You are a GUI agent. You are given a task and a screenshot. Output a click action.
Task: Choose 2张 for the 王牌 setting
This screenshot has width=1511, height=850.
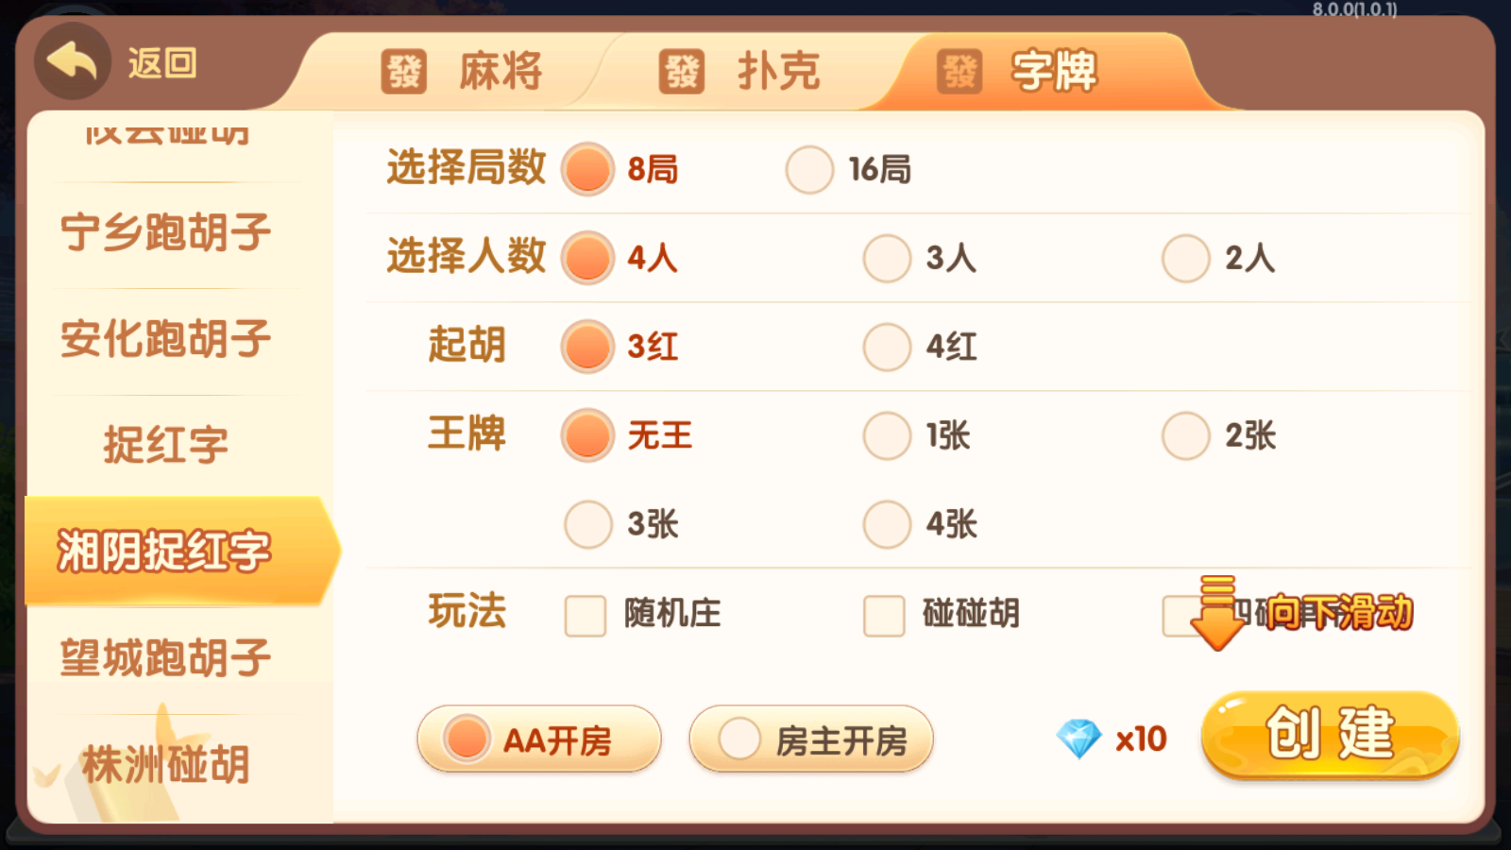[x=1184, y=435]
